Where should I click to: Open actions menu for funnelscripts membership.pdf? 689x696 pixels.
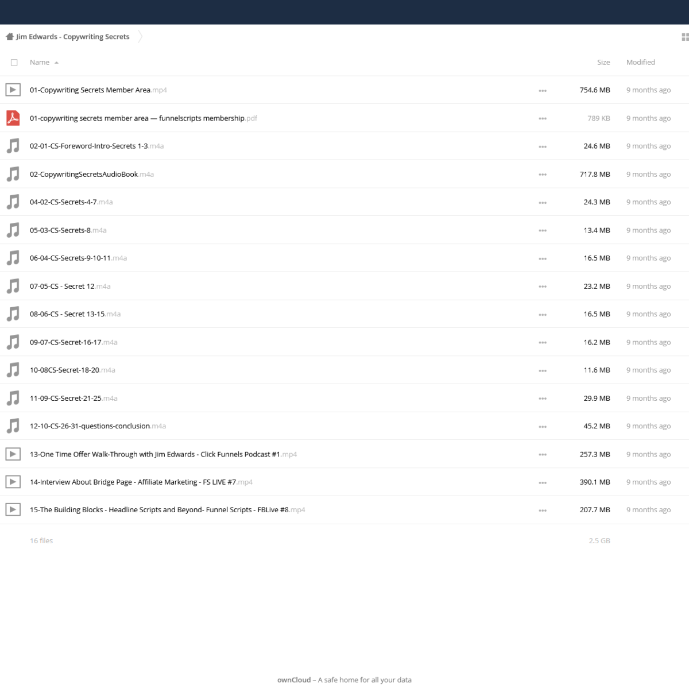pyautogui.click(x=543, y=118)
